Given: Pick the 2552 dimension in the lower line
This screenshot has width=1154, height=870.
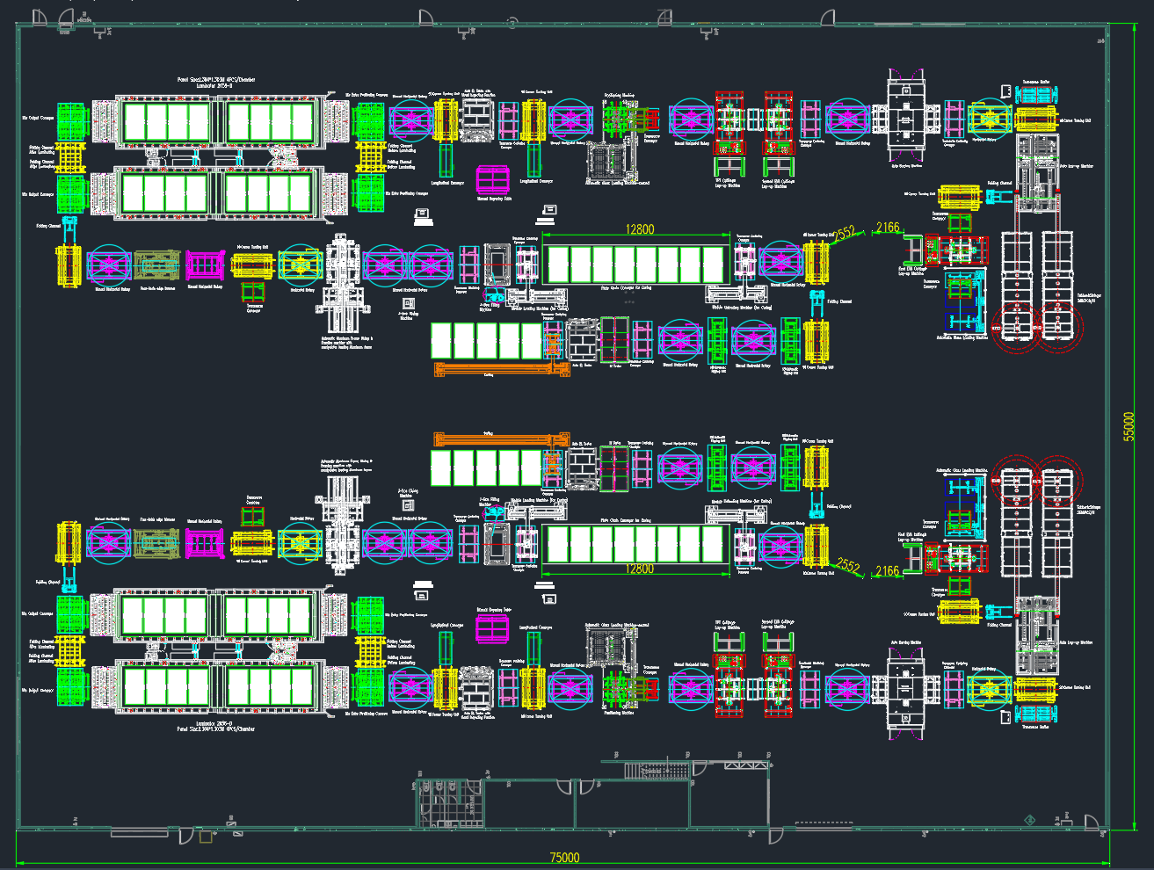Looking at the screenshot, I should pyautogui.click(x=848, y=565).
